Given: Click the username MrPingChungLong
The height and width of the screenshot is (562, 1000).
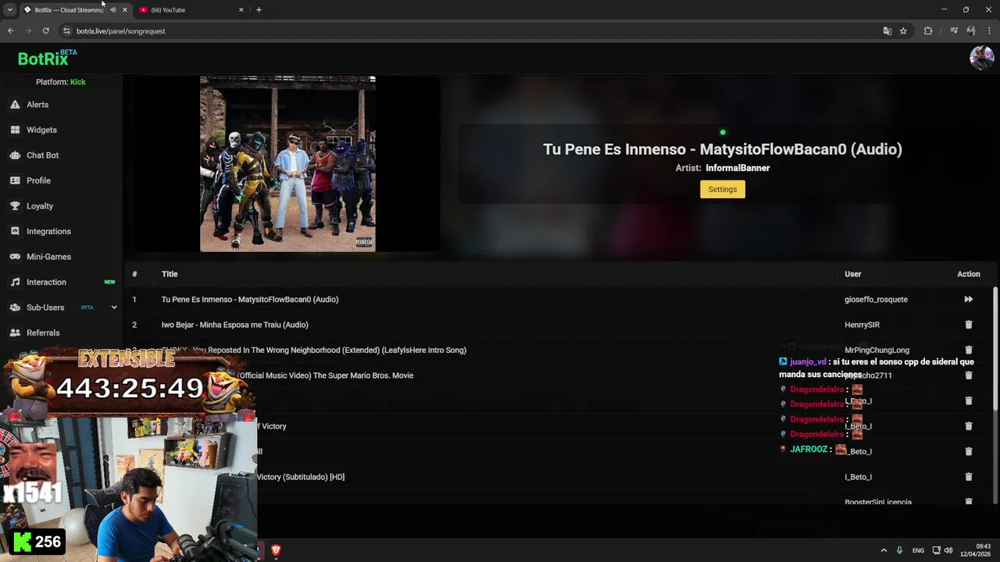Looking at the screenshot, I should tap(877, 350).
